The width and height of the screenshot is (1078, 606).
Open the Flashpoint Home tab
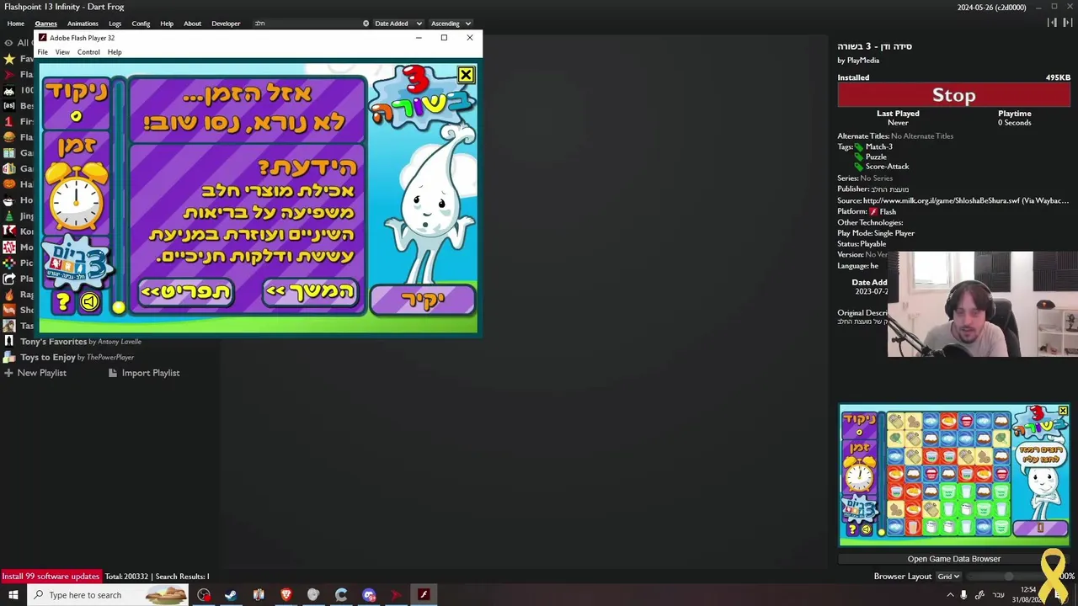click(15, 24)
